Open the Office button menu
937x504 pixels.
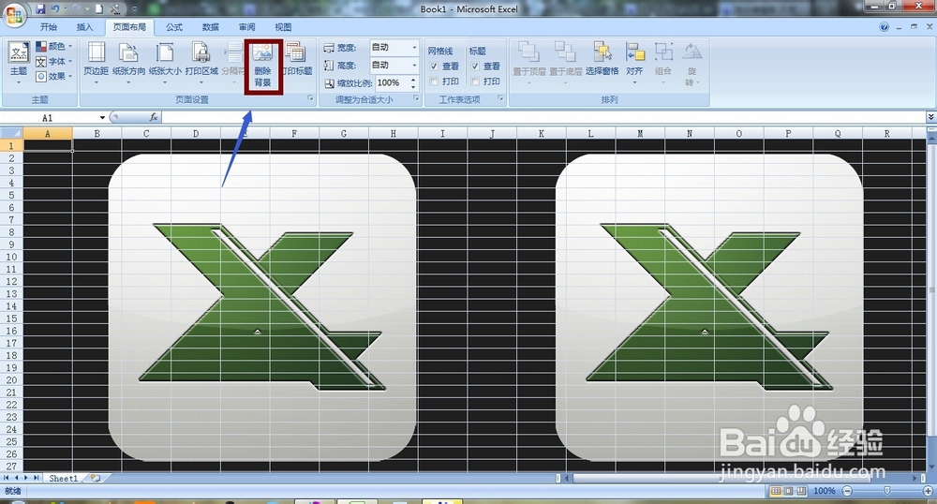coord(14,15)
